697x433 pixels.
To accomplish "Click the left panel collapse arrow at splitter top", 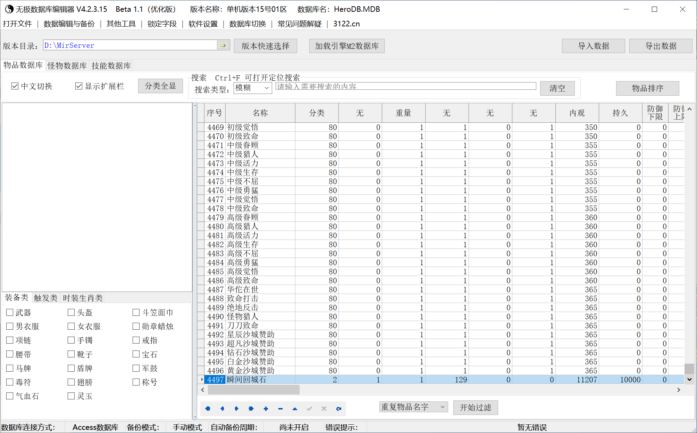I will [x=195, y=105].
